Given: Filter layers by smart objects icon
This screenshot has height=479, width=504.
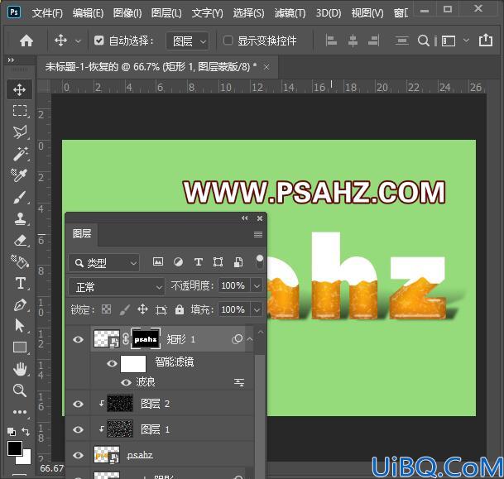Looking at the screenshot, I should [238, 262].
